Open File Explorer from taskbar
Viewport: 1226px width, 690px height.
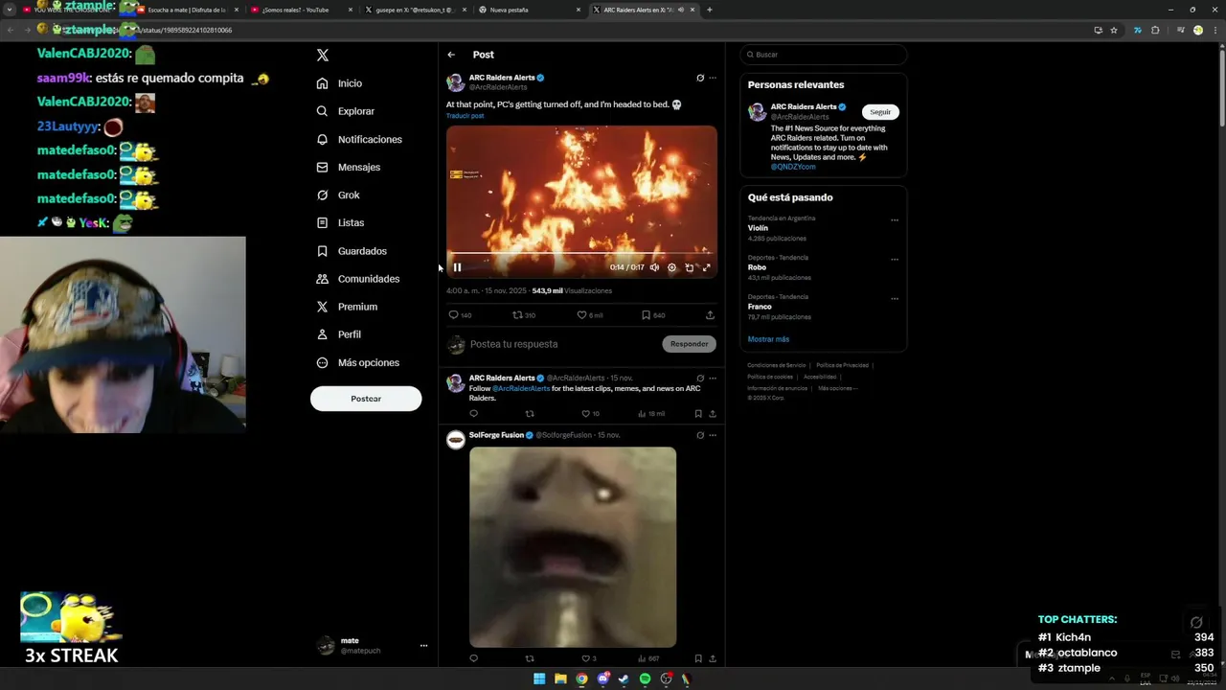pos(560,678)
